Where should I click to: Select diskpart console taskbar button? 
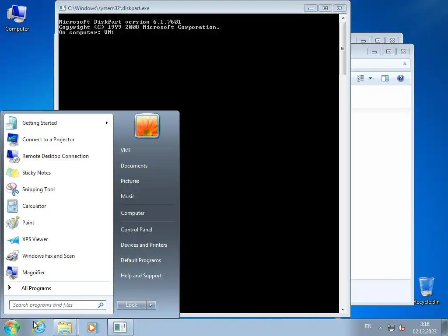[120, 327]
